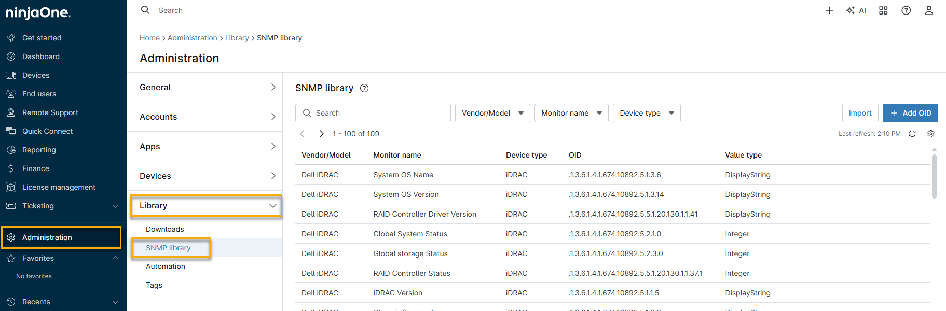Go to previous page of results

(303, 134)
